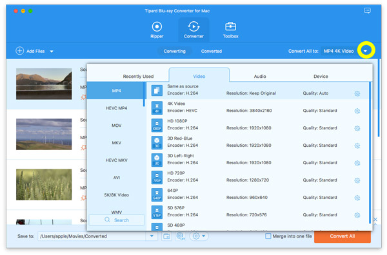This screenshot has width=387, height=255.
Task: Click the Add Files label
Action: tap(35, 51)
